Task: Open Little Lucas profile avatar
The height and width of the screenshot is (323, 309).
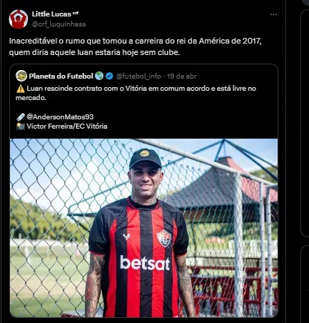Action: tap(19, 19)
